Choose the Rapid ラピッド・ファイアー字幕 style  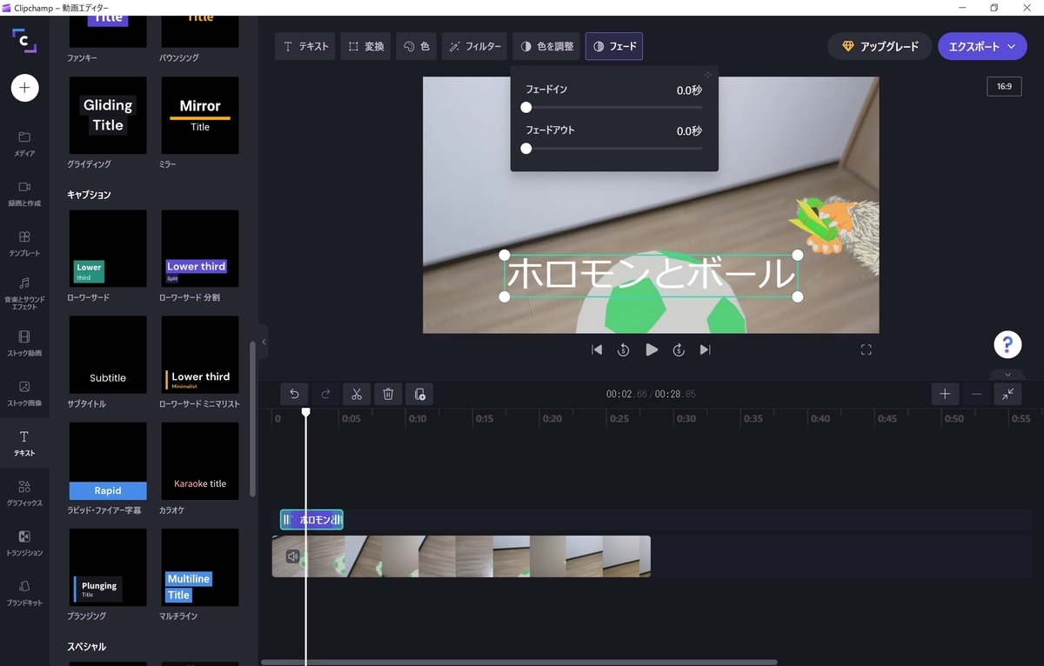108,461
